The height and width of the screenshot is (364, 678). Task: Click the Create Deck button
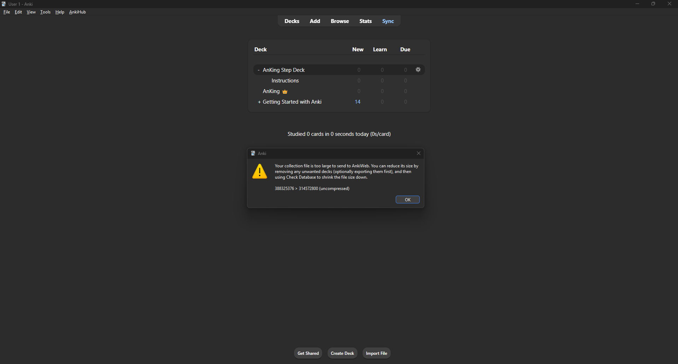point(342,353)
